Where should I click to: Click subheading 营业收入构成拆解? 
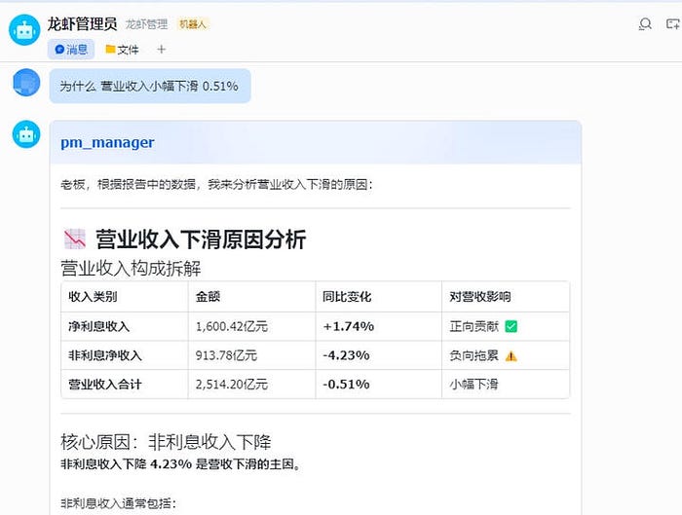[x=131, y=269]
